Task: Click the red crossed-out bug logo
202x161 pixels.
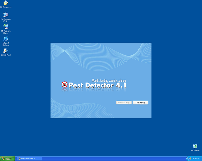Action: (x=64, y=84)
